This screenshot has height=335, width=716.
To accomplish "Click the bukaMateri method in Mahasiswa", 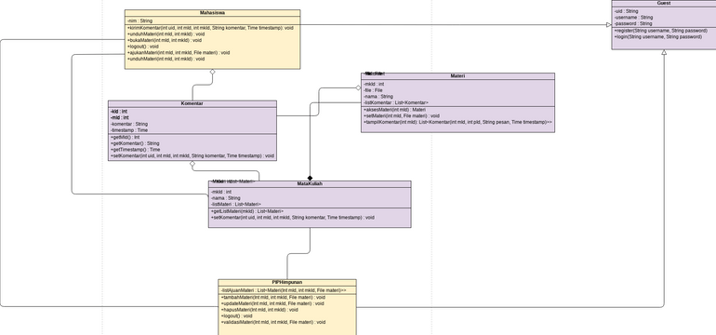I will pyautogui.click(x=164, y=40).
